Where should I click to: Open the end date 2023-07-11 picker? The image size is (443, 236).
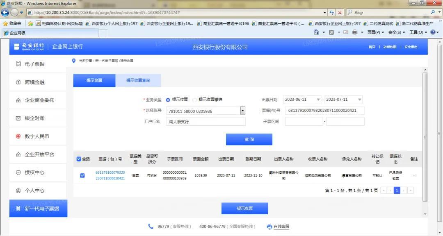[x=359, y=100]
